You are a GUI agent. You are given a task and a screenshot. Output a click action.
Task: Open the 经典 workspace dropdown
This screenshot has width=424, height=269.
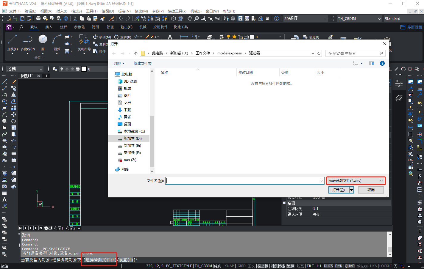(x=25, y=69)
